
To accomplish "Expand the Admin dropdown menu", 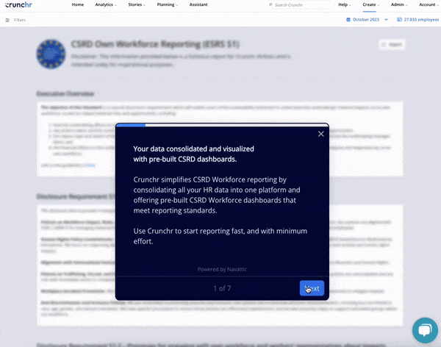I will 399,4.
